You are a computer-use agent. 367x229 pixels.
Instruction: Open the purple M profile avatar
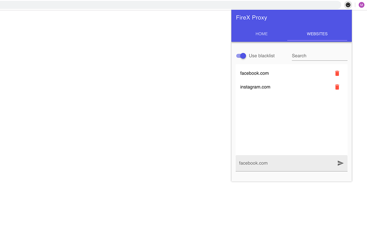(362, 5)
